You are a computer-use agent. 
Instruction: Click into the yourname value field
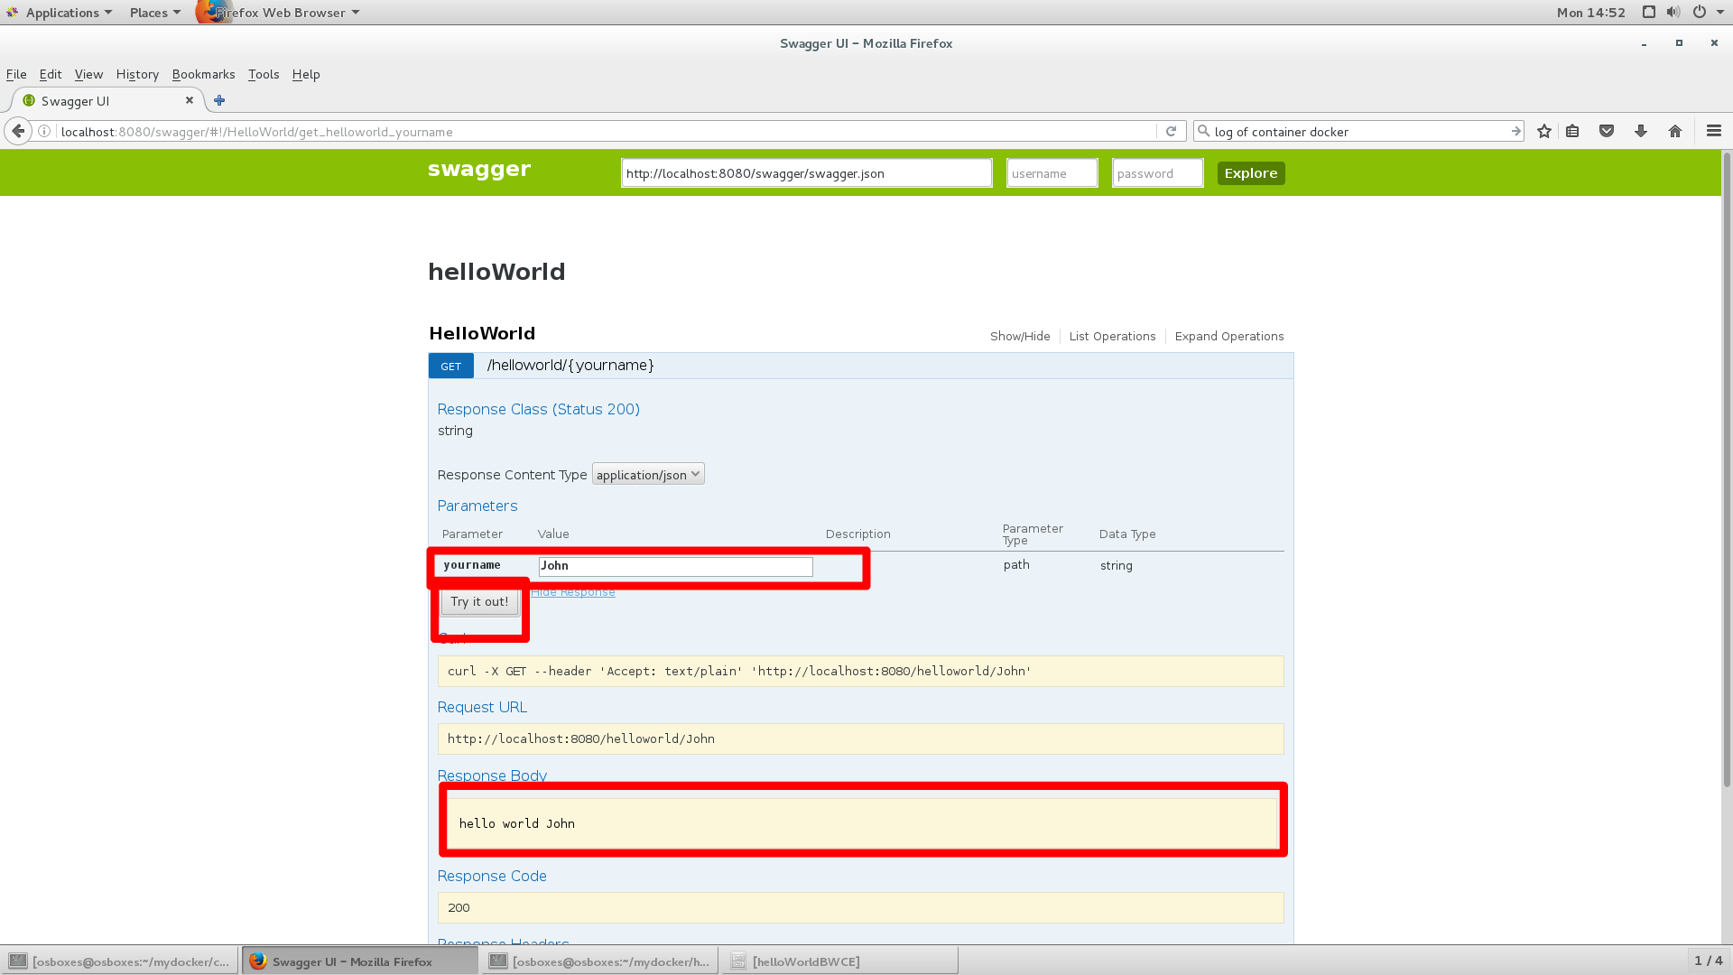(675, 566)
